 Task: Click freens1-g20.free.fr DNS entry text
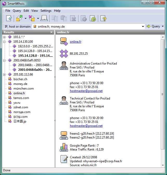[x=92, y=134]
